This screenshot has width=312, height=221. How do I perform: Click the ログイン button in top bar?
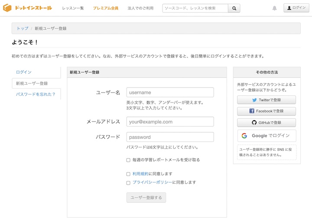coord(296,8)
